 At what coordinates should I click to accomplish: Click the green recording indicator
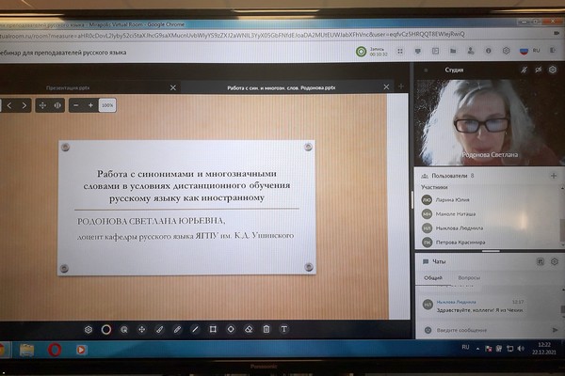point(361,52)
